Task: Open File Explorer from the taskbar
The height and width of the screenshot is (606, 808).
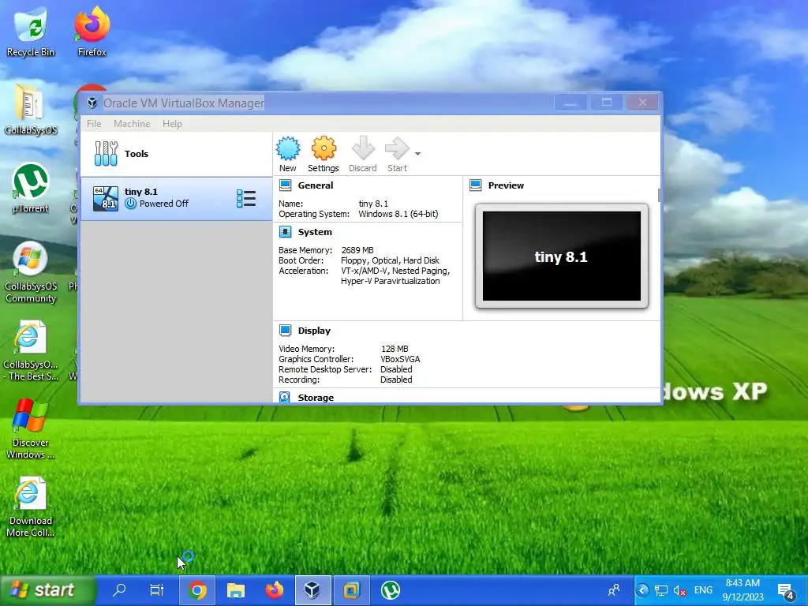Action: (x=235, y=590)
